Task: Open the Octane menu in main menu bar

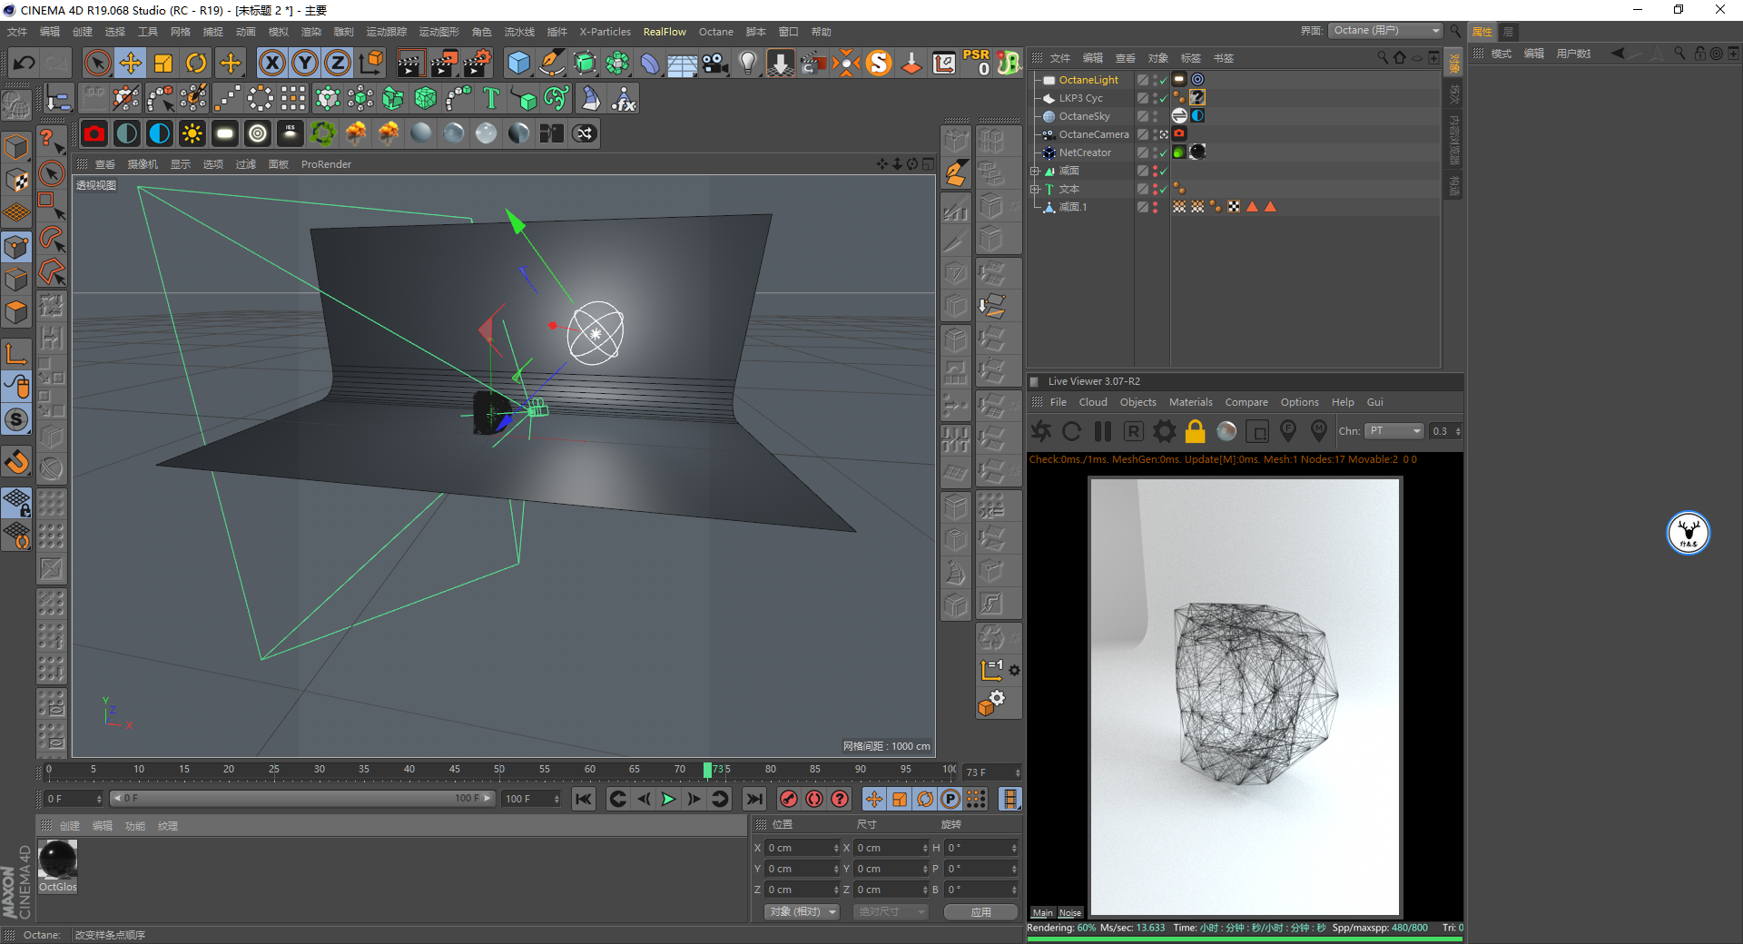Action: click(x=715, y=32)
